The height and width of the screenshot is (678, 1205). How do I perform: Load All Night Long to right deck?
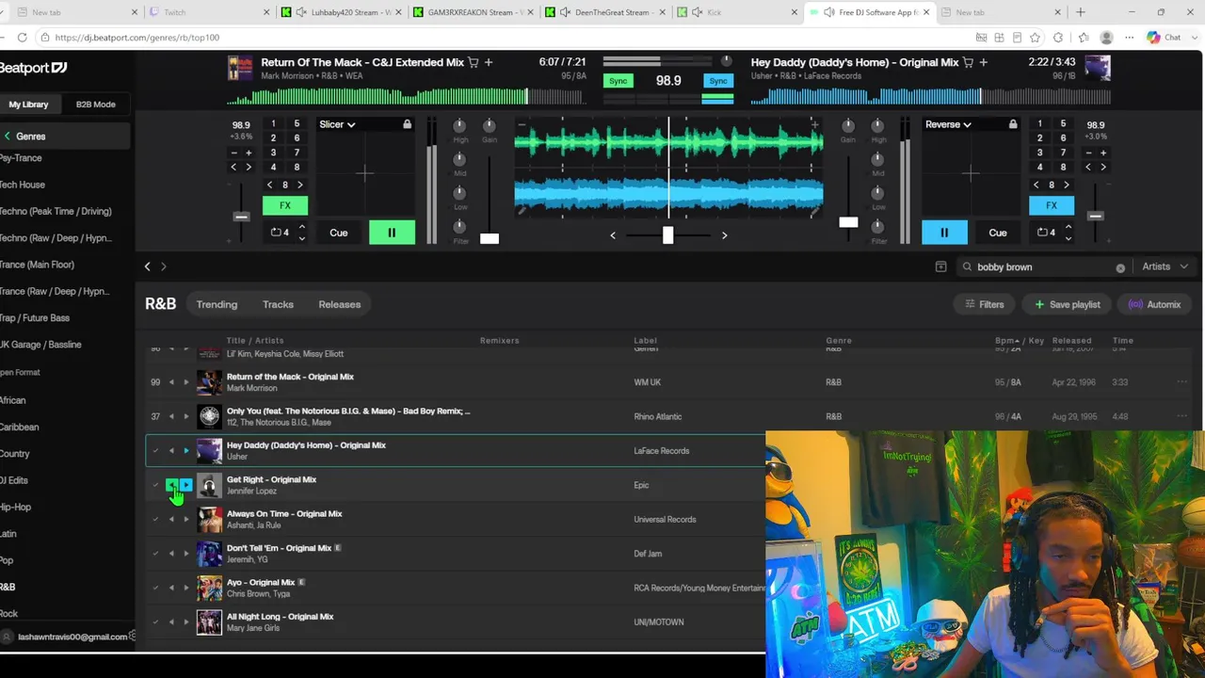[185, 621]
